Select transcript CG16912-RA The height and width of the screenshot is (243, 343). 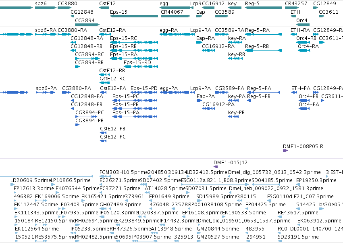208,50
